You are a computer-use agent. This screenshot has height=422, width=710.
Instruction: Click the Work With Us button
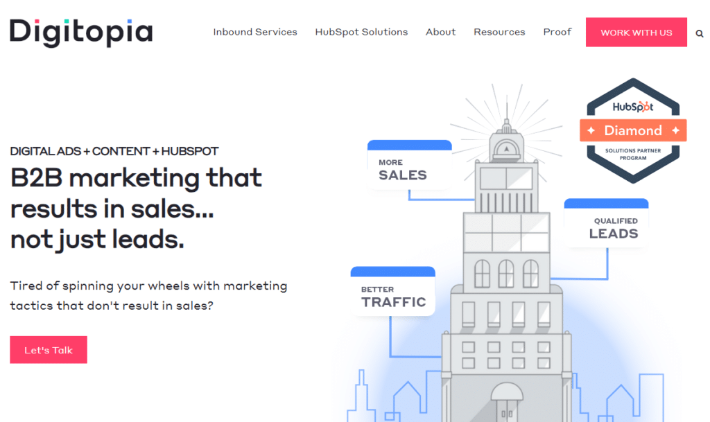click(x=637, y=32)
